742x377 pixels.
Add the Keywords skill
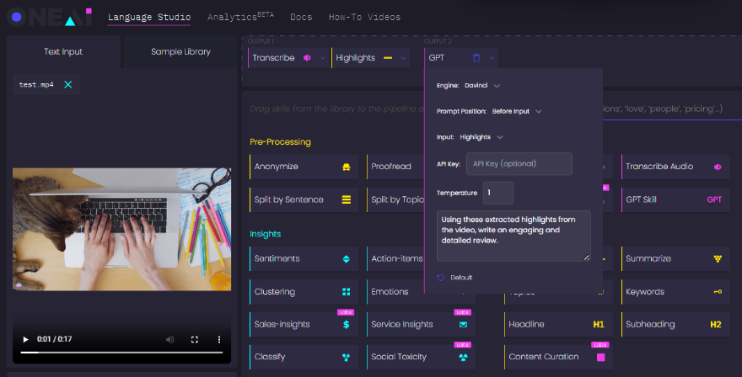click(675, 291)
